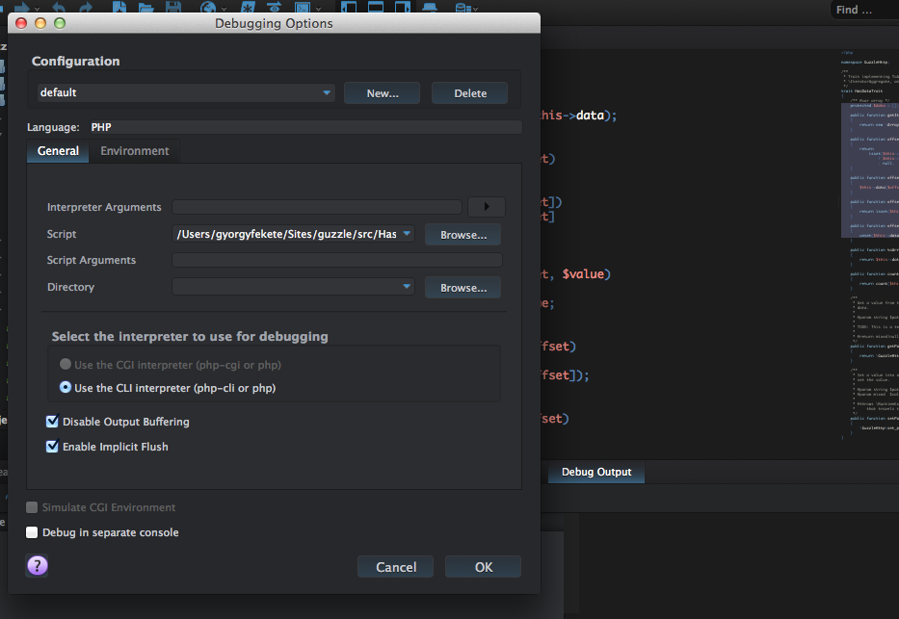
Task: Click the Script Arguments text field
Action: pyautogui.click(x=336, y=260)
